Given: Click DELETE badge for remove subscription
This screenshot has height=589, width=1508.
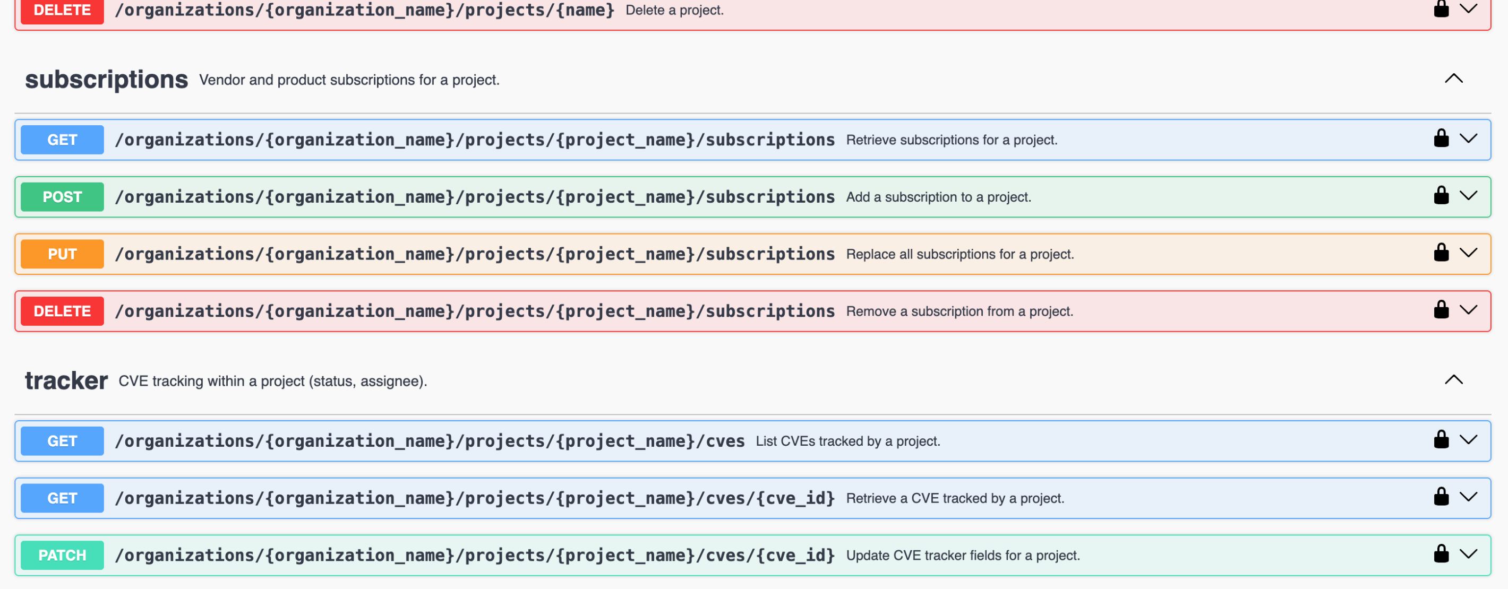Looking at the screenshot, I should click(62, 312).
